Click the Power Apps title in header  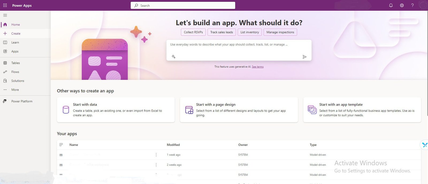(x=22, y=5)
